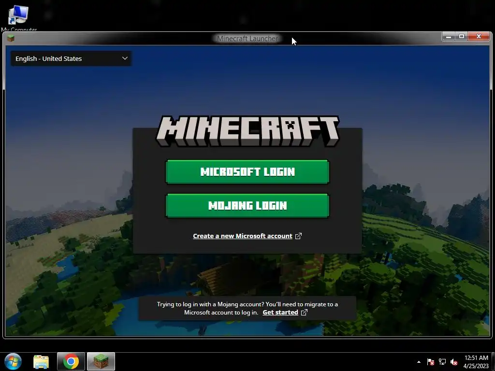
Task: Open File Explorer from the taskbar
Action: tap(41, 361)
